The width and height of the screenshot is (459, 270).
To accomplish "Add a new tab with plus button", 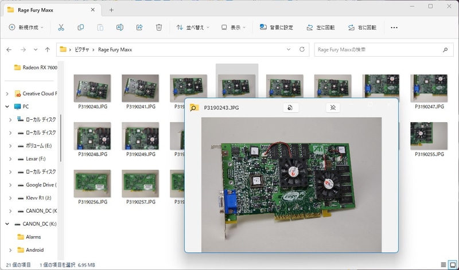I will 111,10.
